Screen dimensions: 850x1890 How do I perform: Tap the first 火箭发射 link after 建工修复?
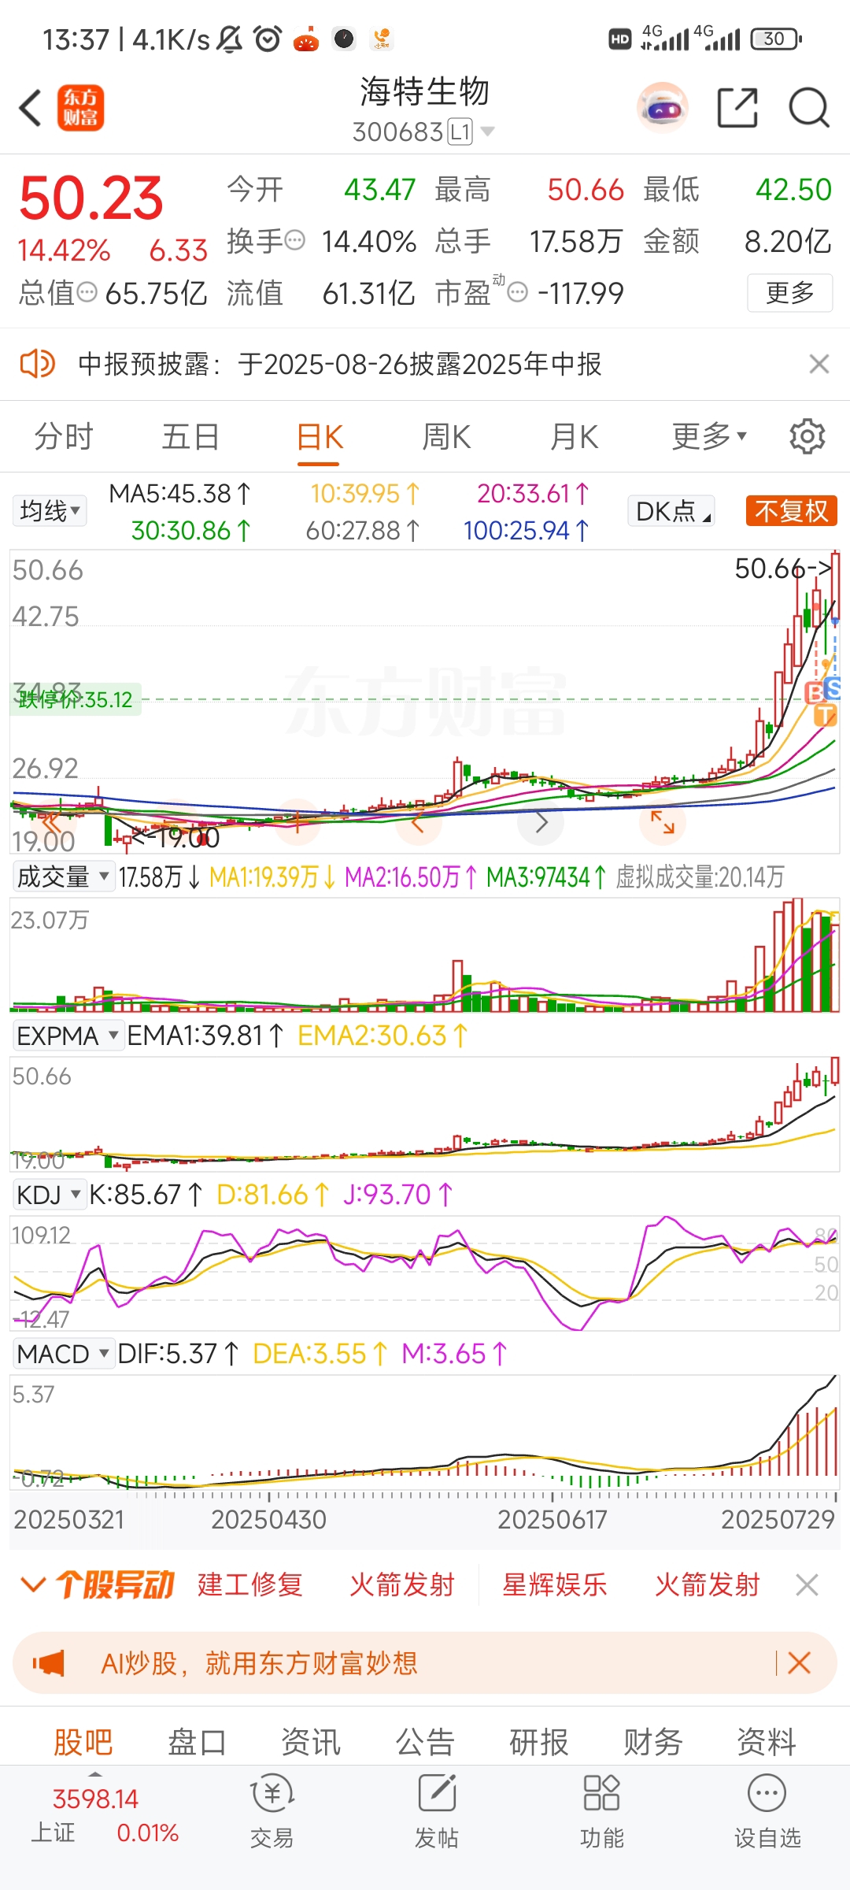point(402,1584)
